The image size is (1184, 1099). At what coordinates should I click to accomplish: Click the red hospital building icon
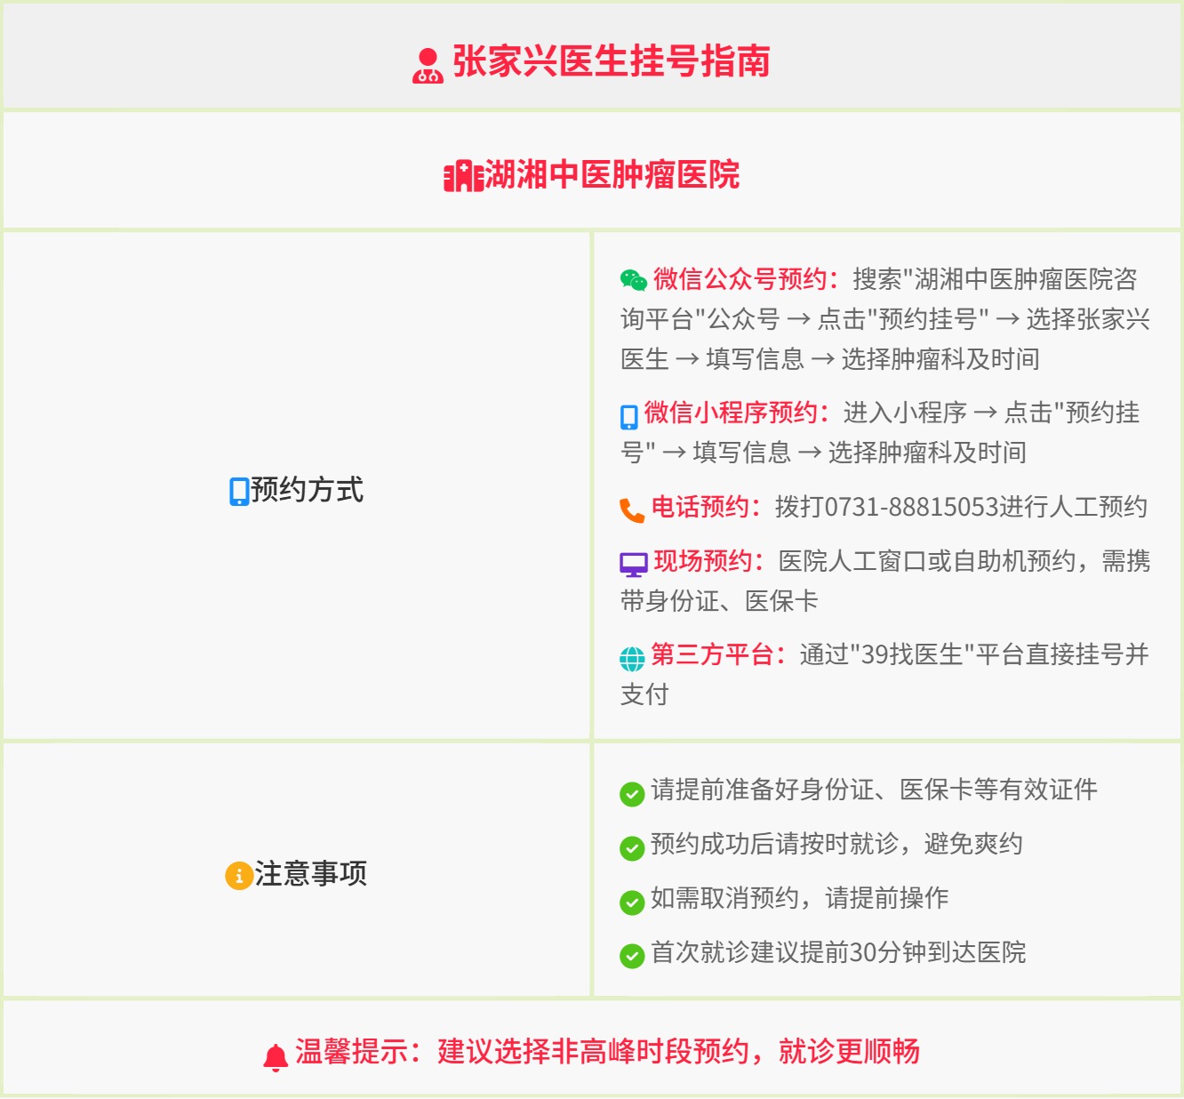(463, 176)
